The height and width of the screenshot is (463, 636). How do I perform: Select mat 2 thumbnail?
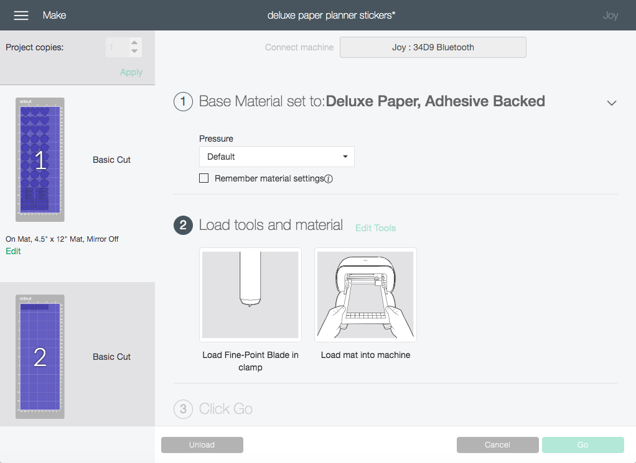click(x=40, y=357)
